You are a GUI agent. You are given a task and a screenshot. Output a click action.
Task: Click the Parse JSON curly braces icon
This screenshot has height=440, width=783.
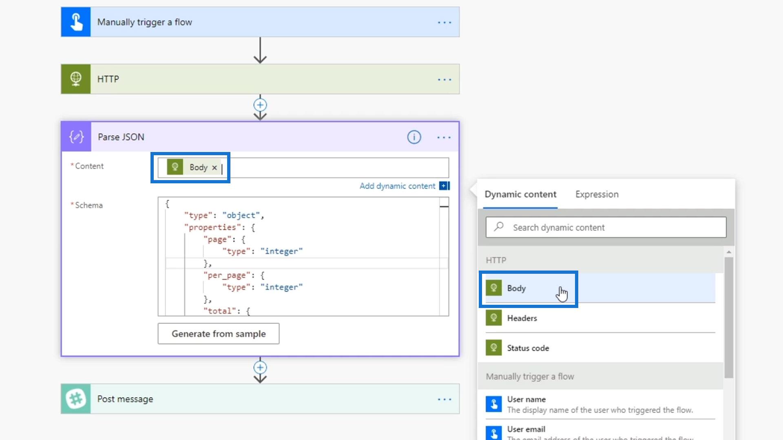coord(76,137)
